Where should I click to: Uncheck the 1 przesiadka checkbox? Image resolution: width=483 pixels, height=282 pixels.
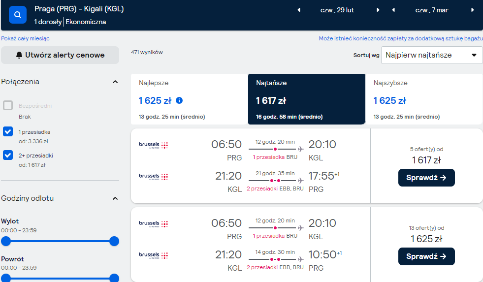tap(8, 131)
